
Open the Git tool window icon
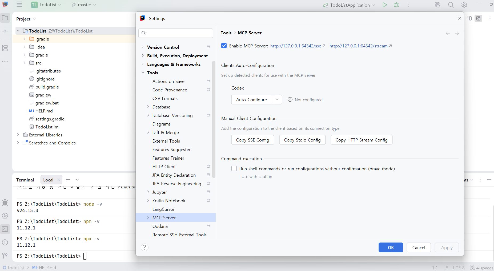[5, 256]
